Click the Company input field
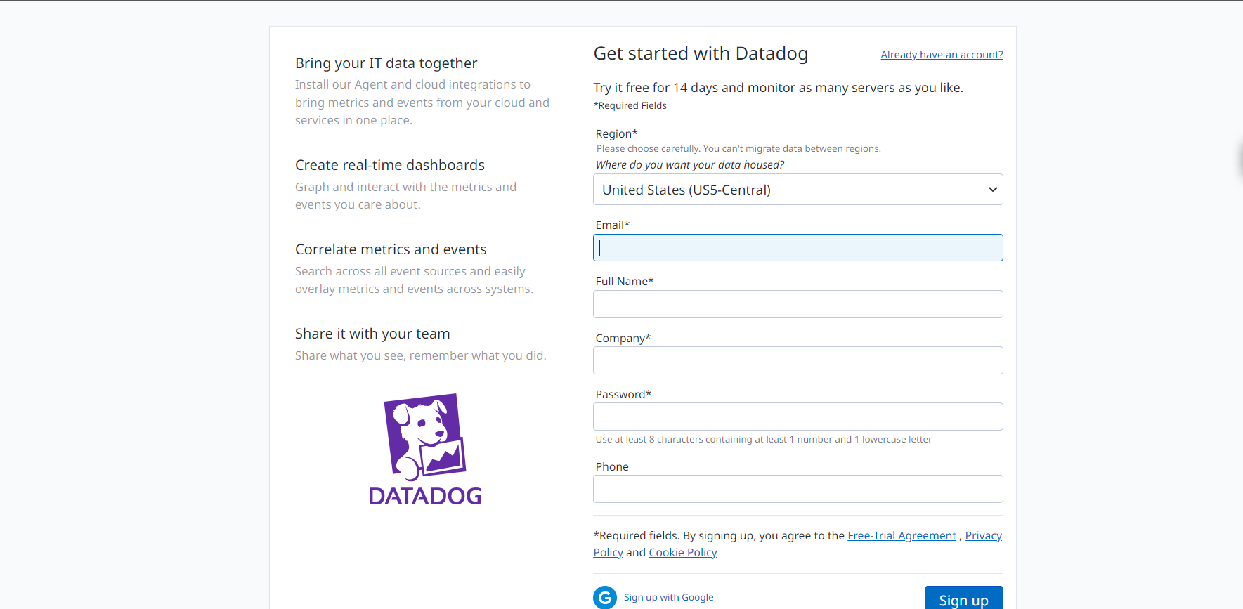1243x609 pixels. click(x=798, y=360)
